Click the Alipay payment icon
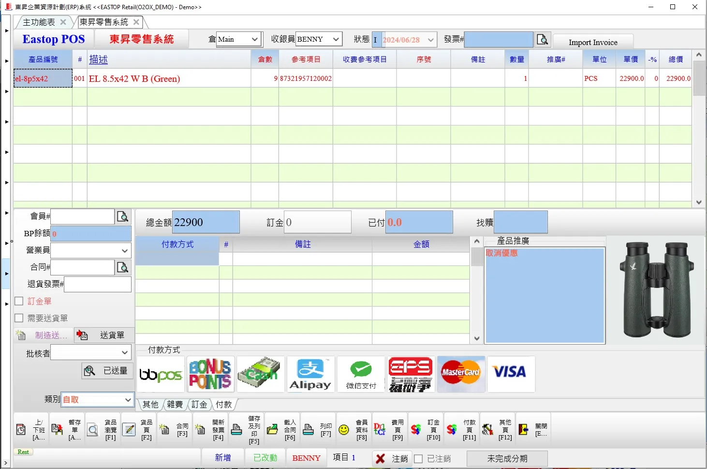The width and height of the screenshot is (707, 469). [310, 374]
